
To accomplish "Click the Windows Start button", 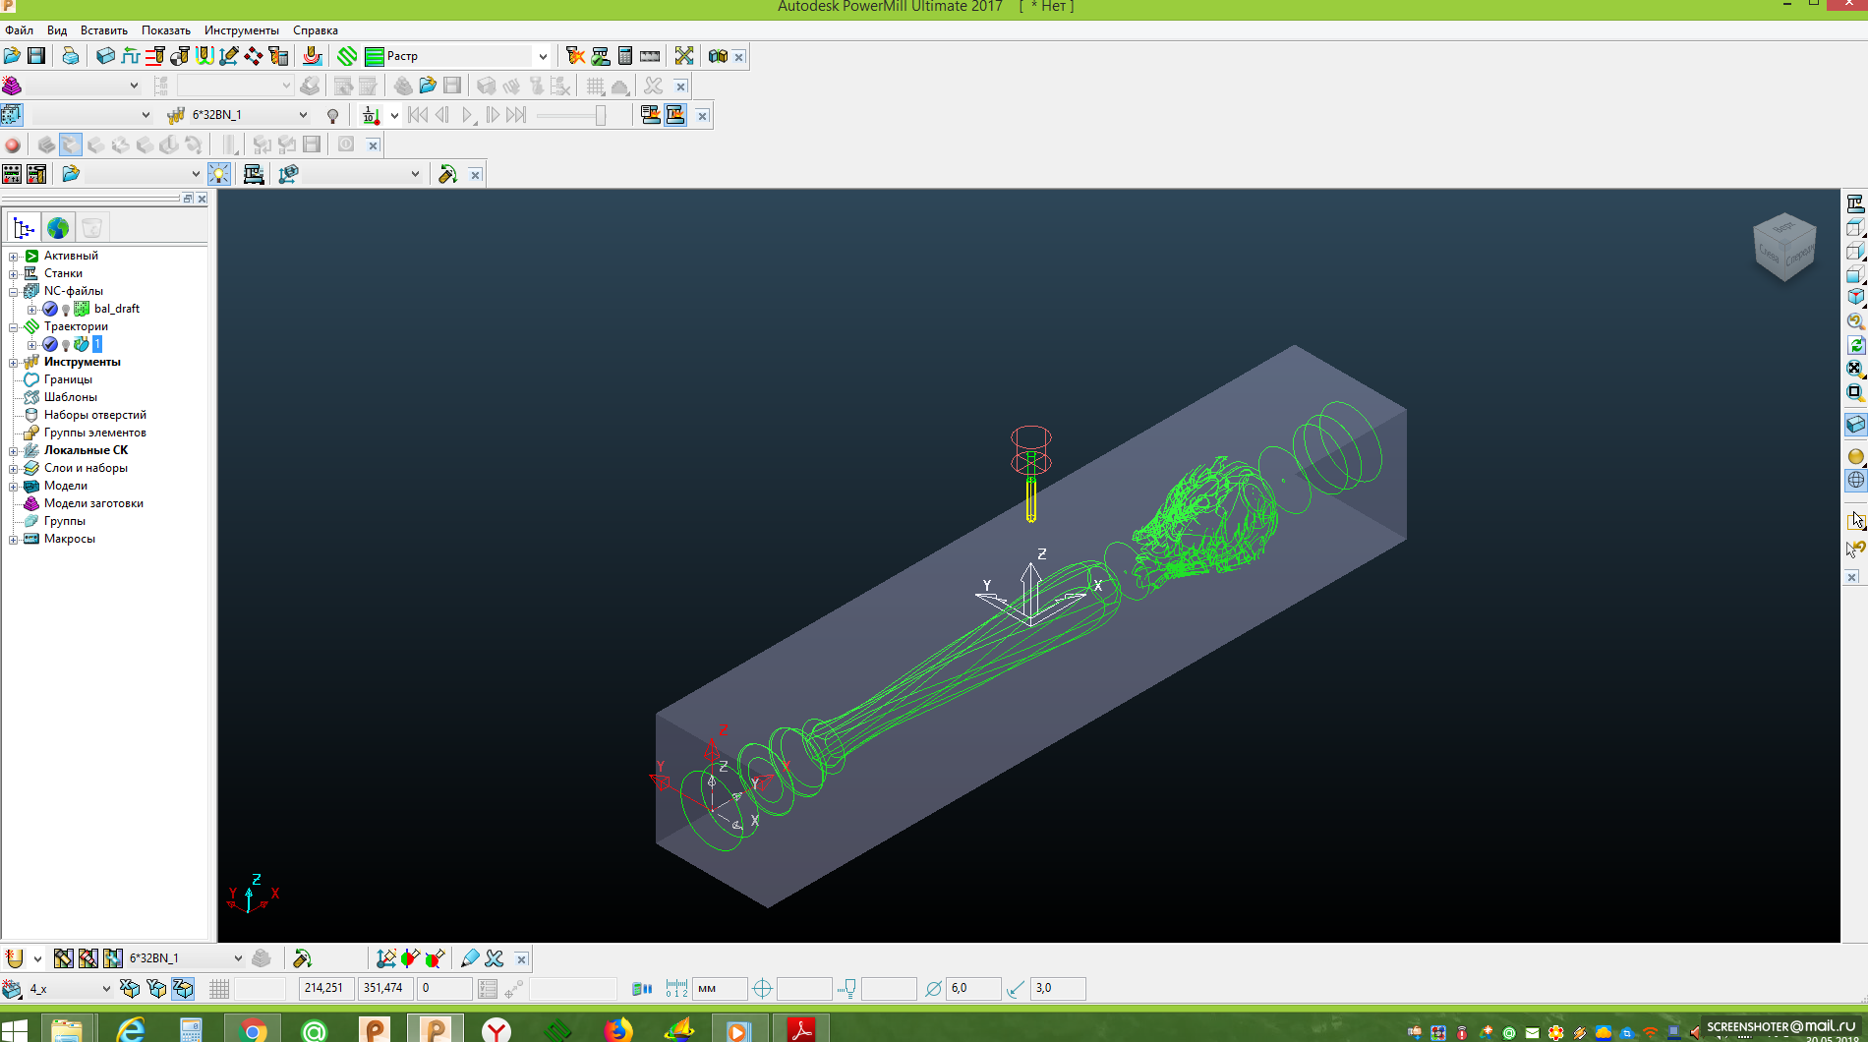I will pyautogui.click(x=15, y=1029).
